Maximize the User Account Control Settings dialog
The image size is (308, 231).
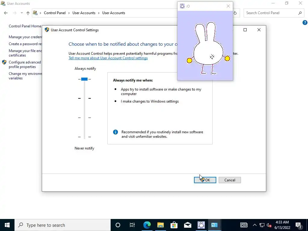[245, 30]
